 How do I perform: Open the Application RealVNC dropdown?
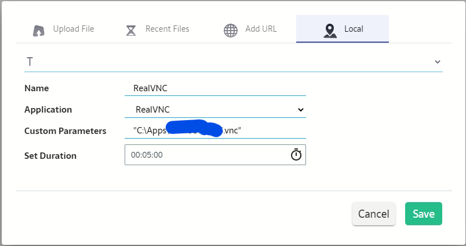215,109
